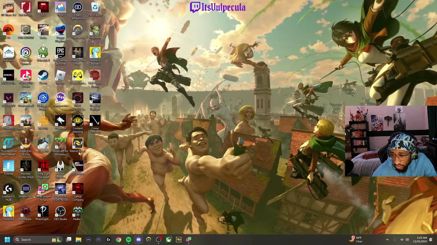Image resolution: width=437 pixels, height=245 pixels.
Task: Launch the STRAFTAT shortcut
Action: (x=9, y=122)
